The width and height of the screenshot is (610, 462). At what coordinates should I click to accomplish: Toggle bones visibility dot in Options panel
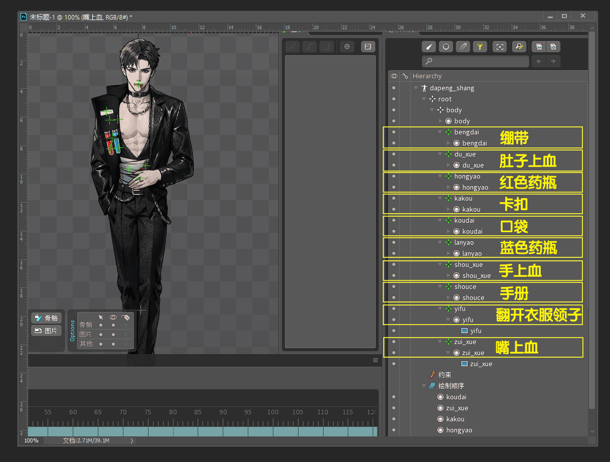click(x=113, y=325)
